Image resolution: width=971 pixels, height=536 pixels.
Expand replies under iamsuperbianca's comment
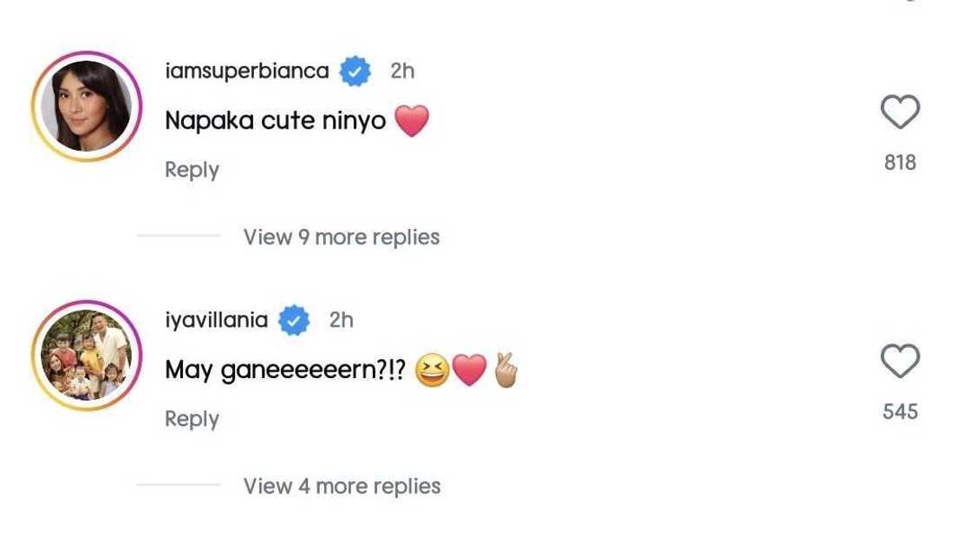tap(342, 236)
